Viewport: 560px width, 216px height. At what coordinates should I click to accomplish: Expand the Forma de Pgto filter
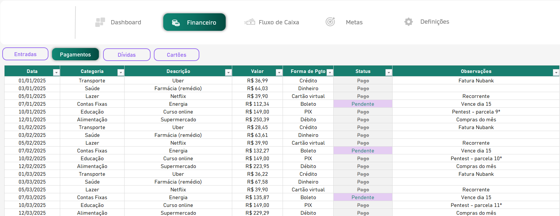point(330,72)
